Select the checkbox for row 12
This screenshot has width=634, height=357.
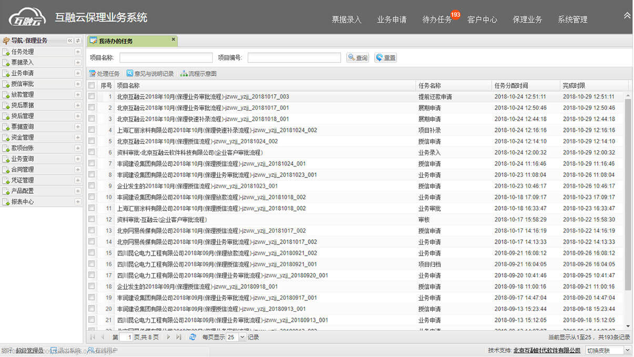91,219
